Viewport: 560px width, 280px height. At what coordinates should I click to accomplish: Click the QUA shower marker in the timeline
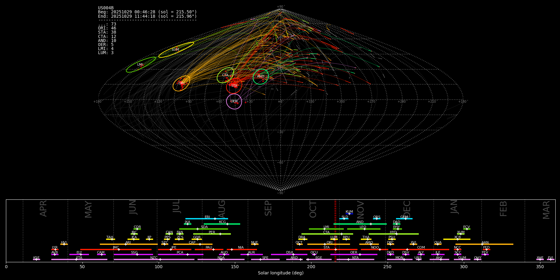pyautogui.click(x=438, y=244)
